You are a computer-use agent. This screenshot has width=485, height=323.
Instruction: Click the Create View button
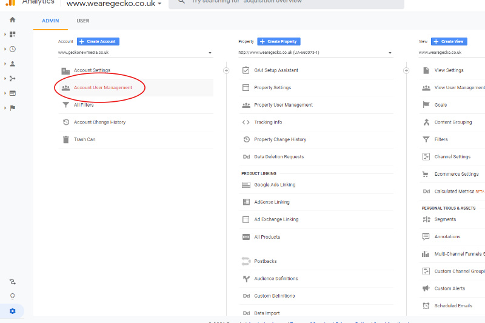click(x=449, y=41)
